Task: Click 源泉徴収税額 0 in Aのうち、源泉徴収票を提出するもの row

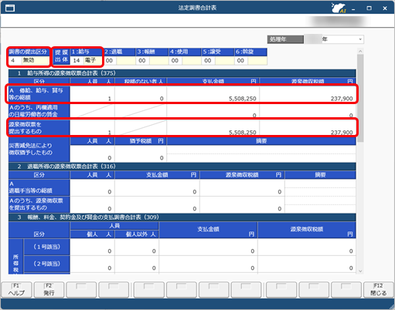Action: (242, 204)
